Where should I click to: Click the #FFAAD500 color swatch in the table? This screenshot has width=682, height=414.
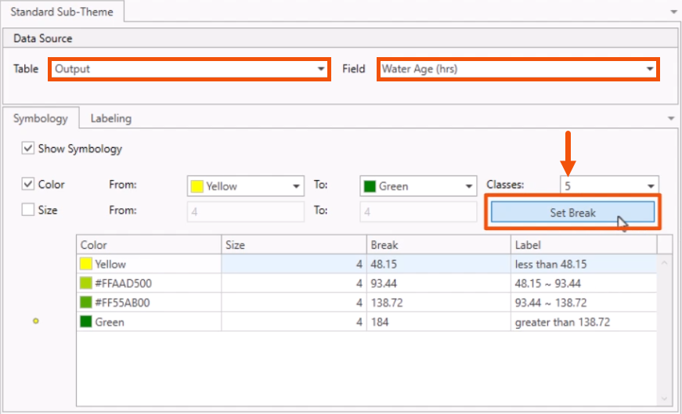86,283
